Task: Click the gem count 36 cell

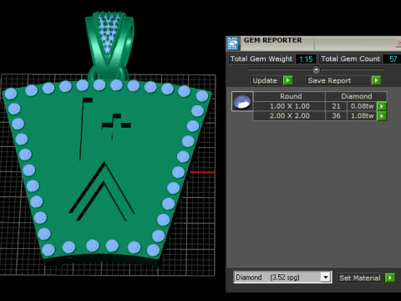Action: coord(336,115)
